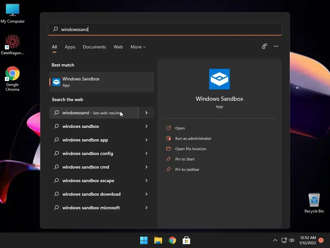Open the notification badge in the taskbar corner
Screen dimensions: 330x248
(x=321, y=240)
